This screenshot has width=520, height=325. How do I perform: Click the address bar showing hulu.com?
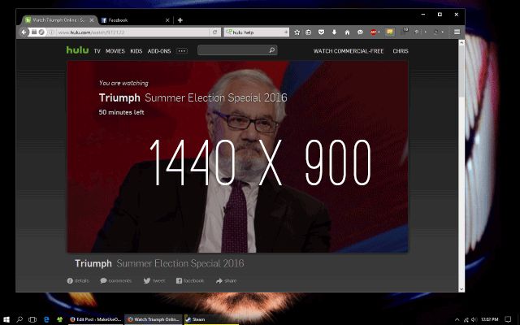(x=132, y=32)
